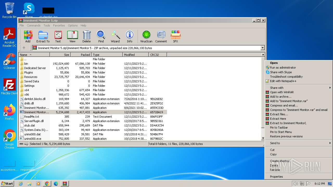Open the Tools menu
333x187 pixels.
(x=47, y=25)
